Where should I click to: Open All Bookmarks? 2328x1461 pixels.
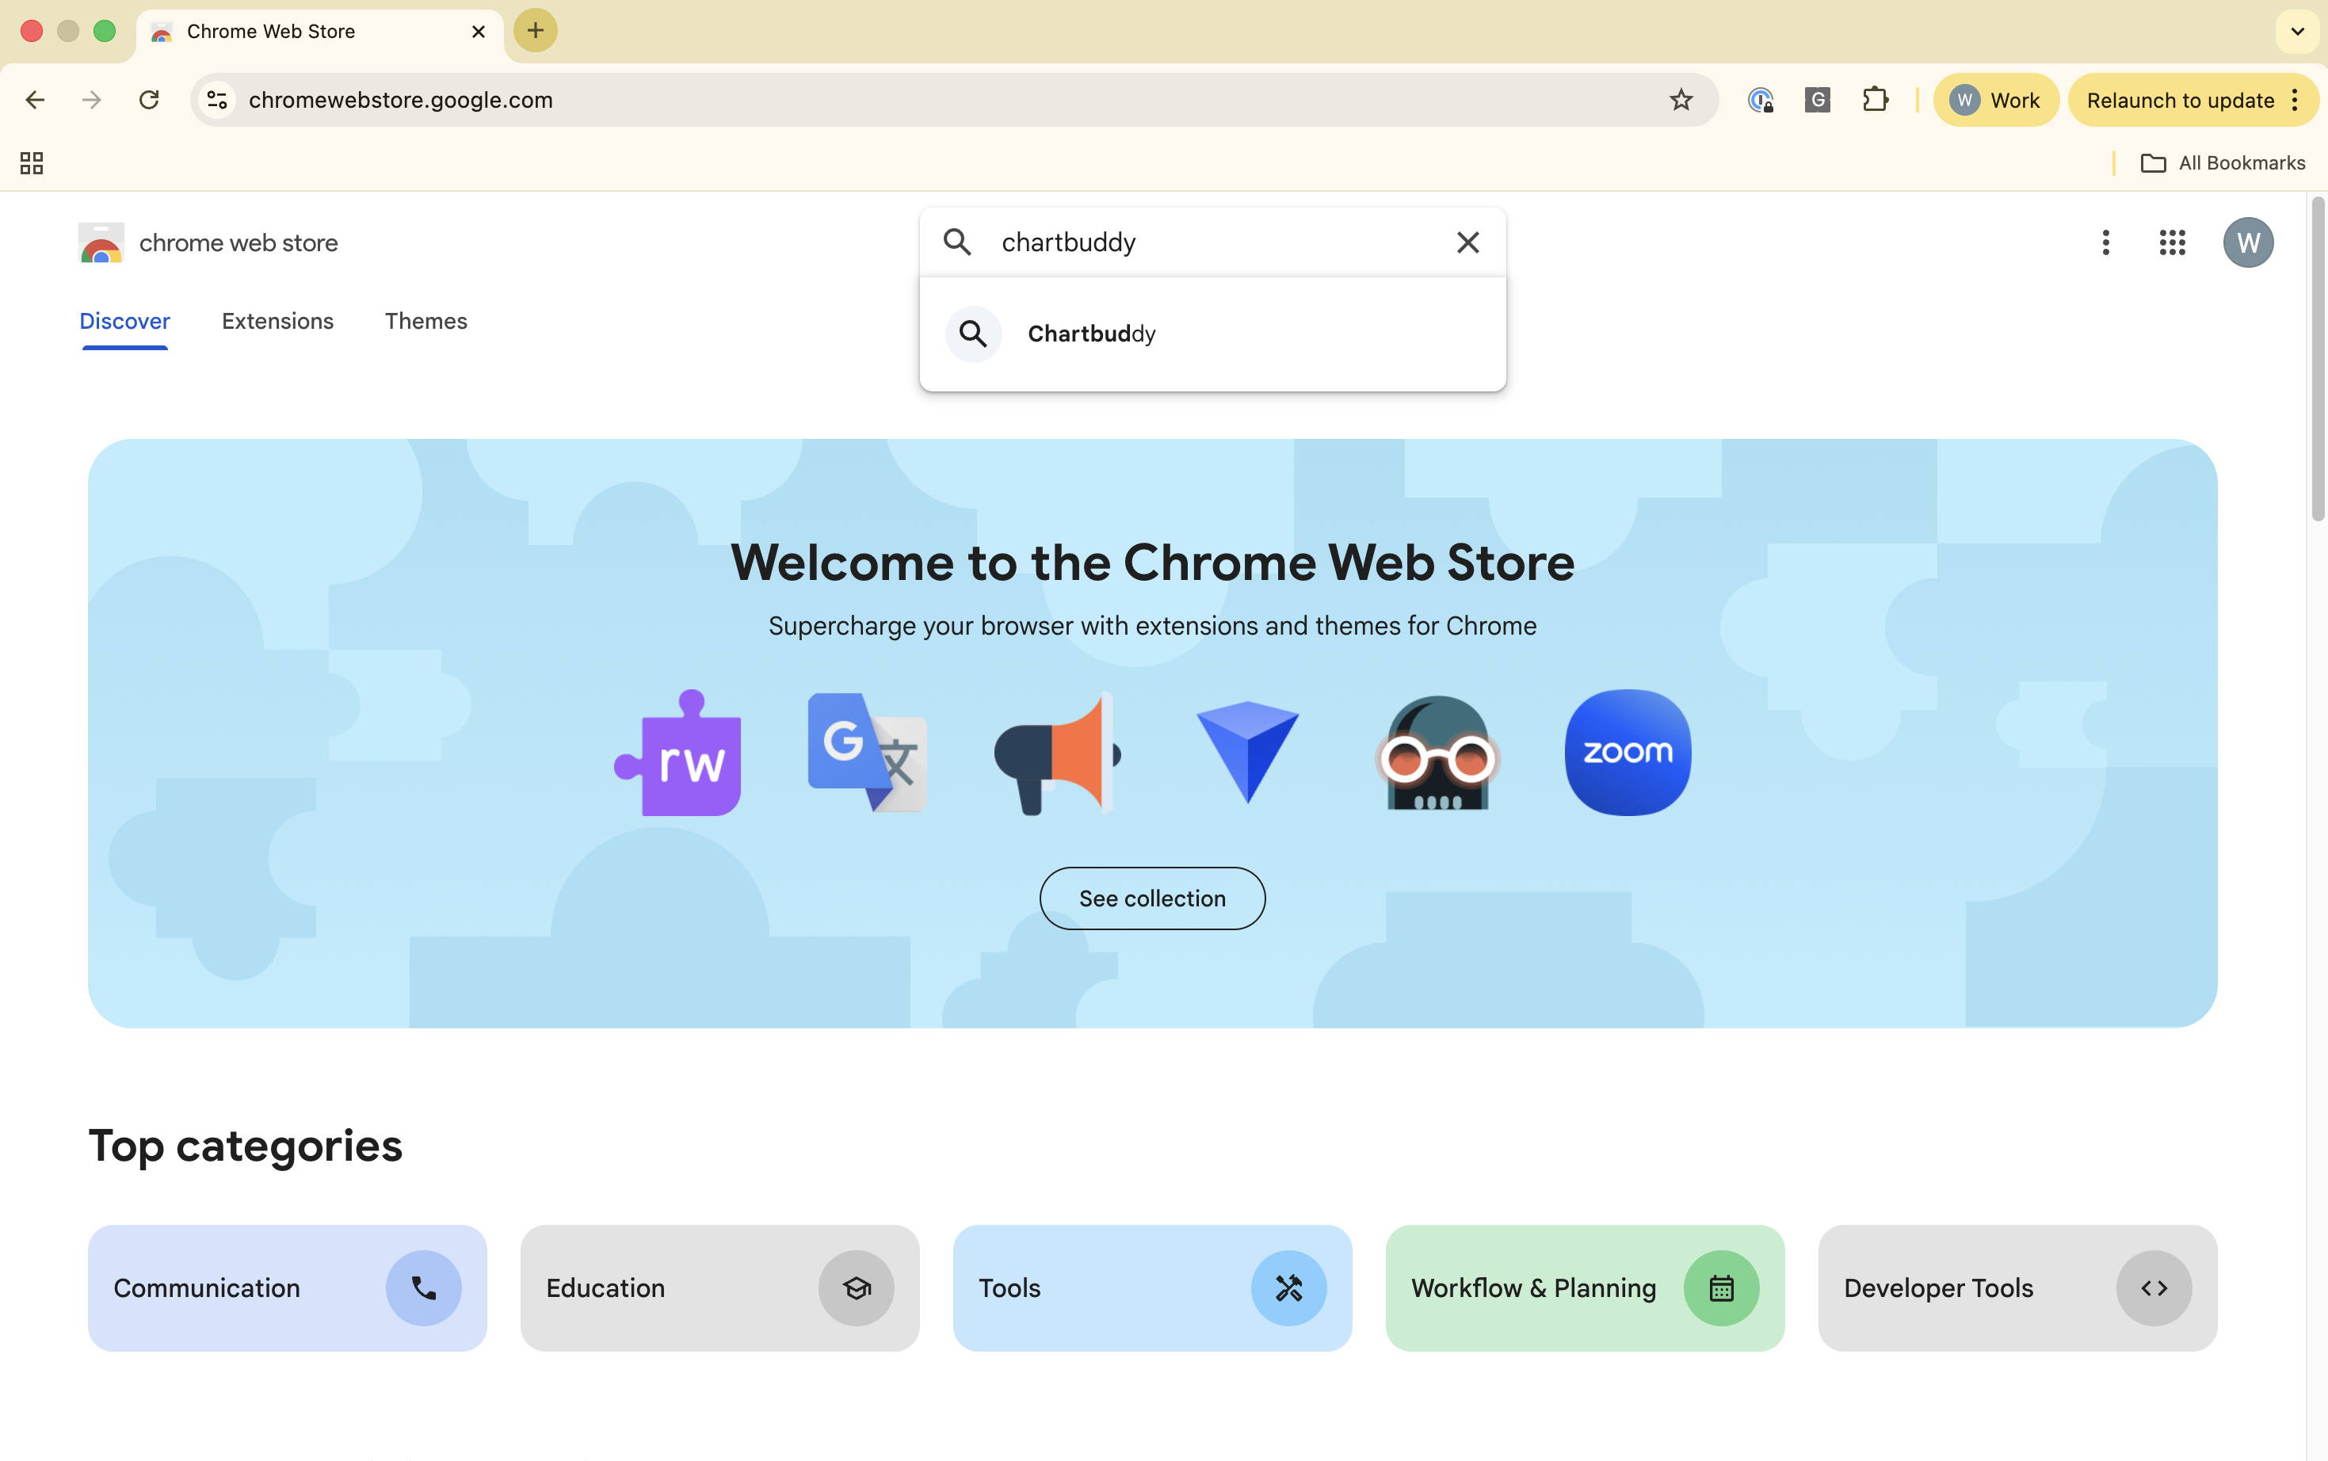[x=2222, y=162]
